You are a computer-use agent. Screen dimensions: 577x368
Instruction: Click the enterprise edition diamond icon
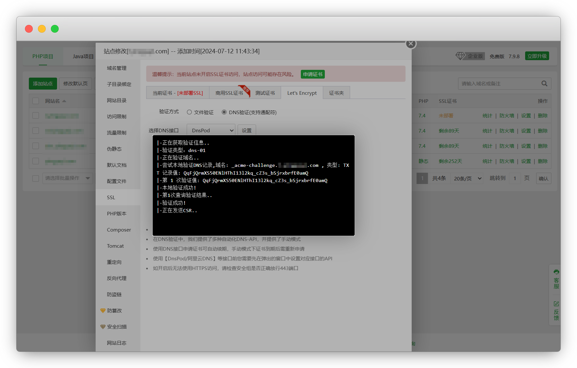(x=460, y=56)
